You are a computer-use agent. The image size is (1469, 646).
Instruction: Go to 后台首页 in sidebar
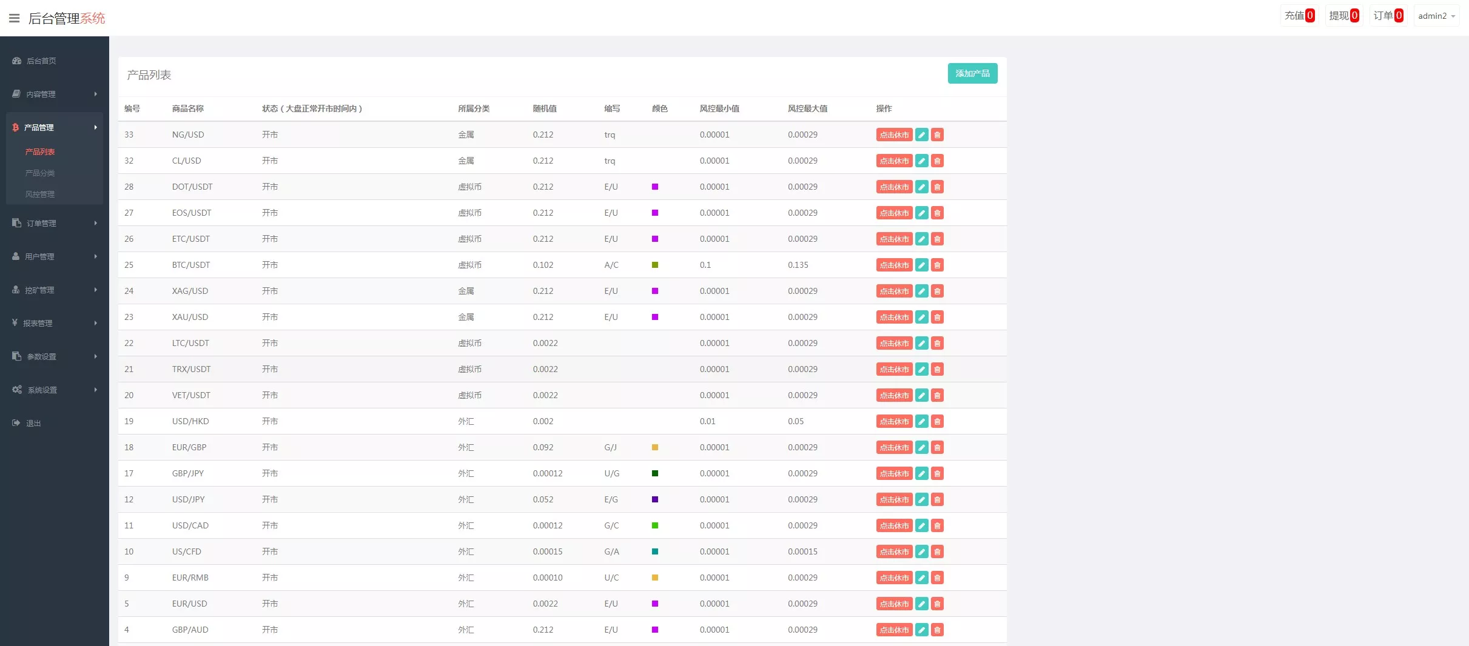point(41,61)
